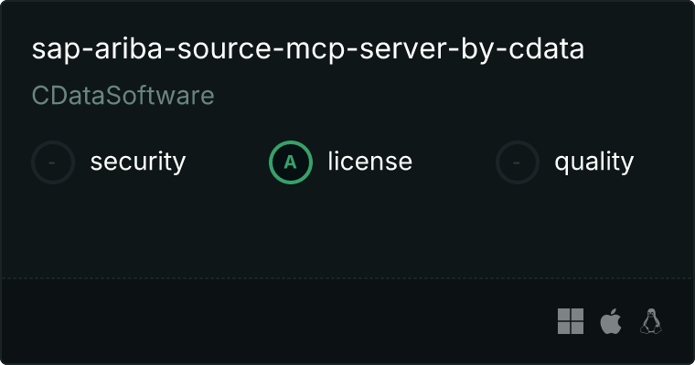Screen dimensions: 695x365
Task: Click the letter A inside the license circle
Action: (x=291, y=162)
